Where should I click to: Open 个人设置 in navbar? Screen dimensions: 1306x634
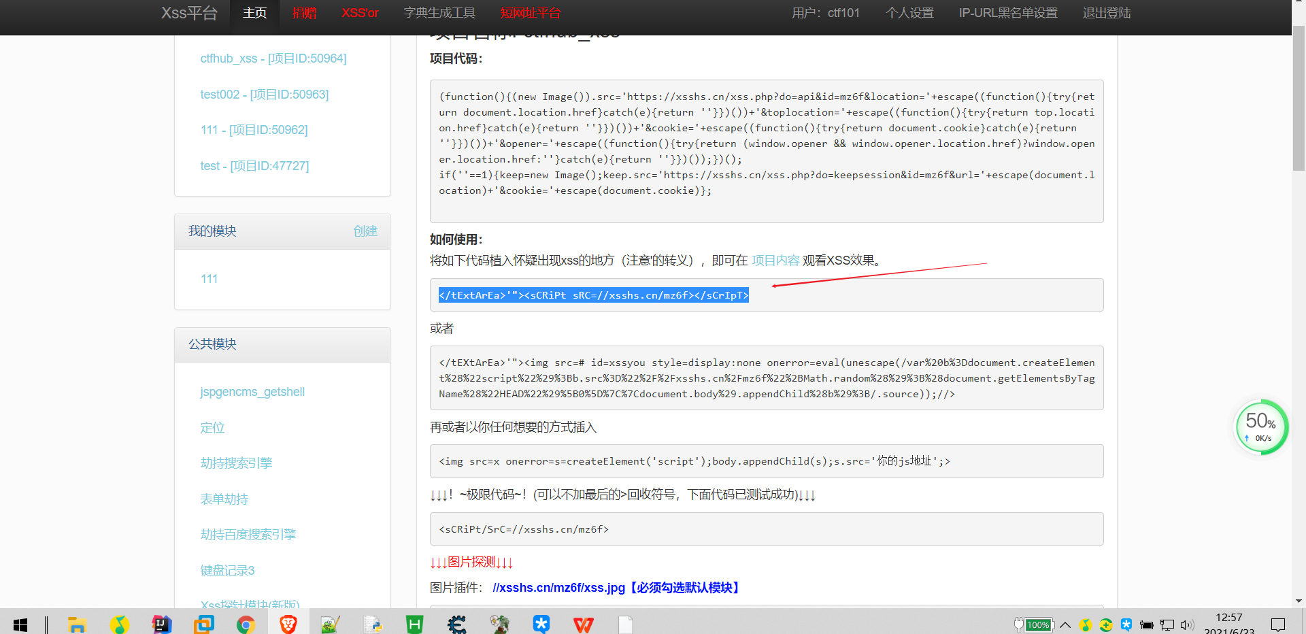click(909, 13)
